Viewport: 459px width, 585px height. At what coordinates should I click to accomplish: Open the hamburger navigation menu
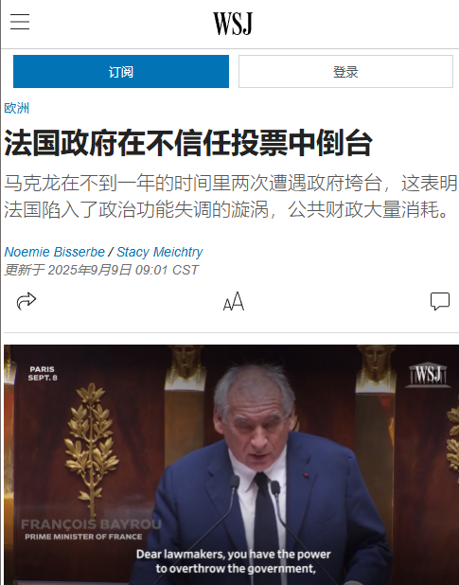click(x=20, y=21)
